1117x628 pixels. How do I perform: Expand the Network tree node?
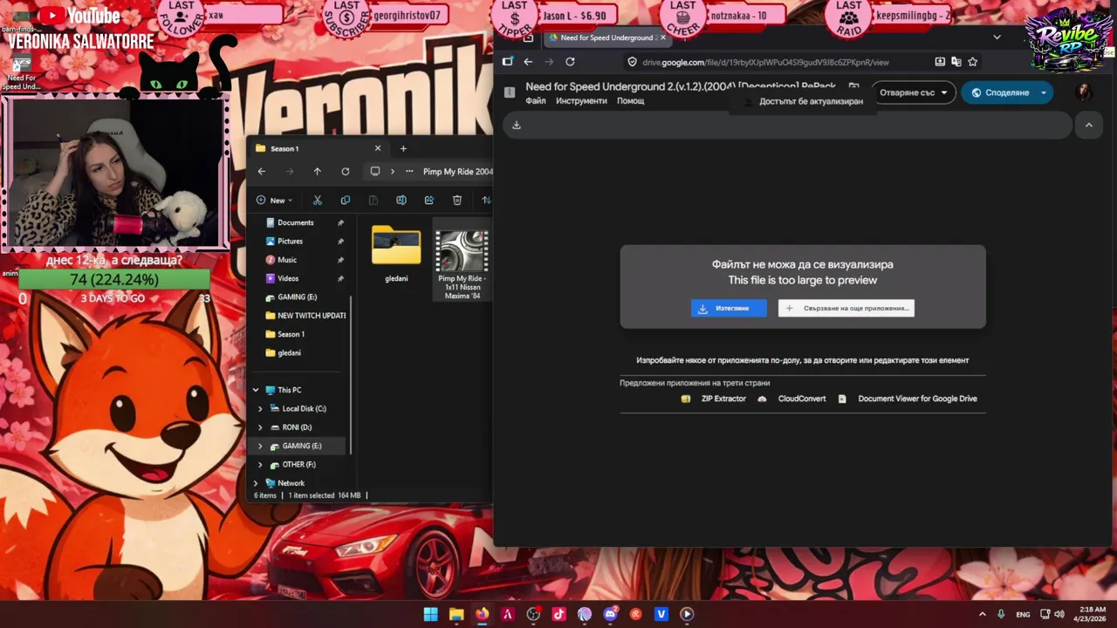point(256,483)
